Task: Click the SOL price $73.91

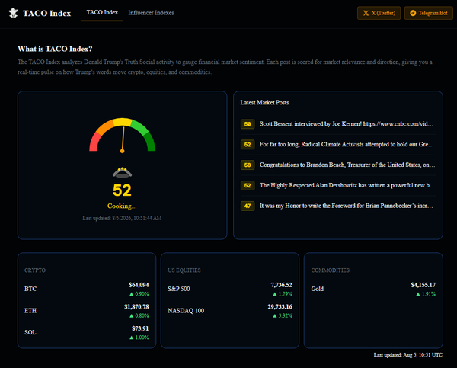Action: pos(140,328)
